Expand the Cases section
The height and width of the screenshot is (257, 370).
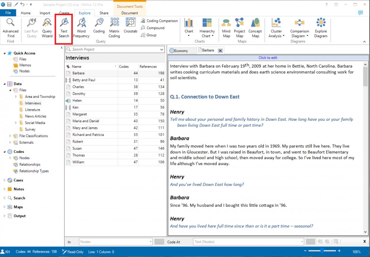click(x=4, y=180)
